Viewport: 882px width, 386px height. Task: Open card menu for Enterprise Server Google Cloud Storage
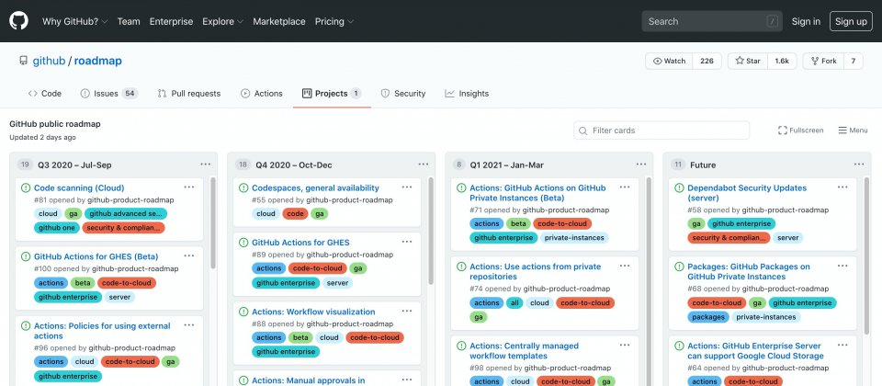[x=842, y=345]
